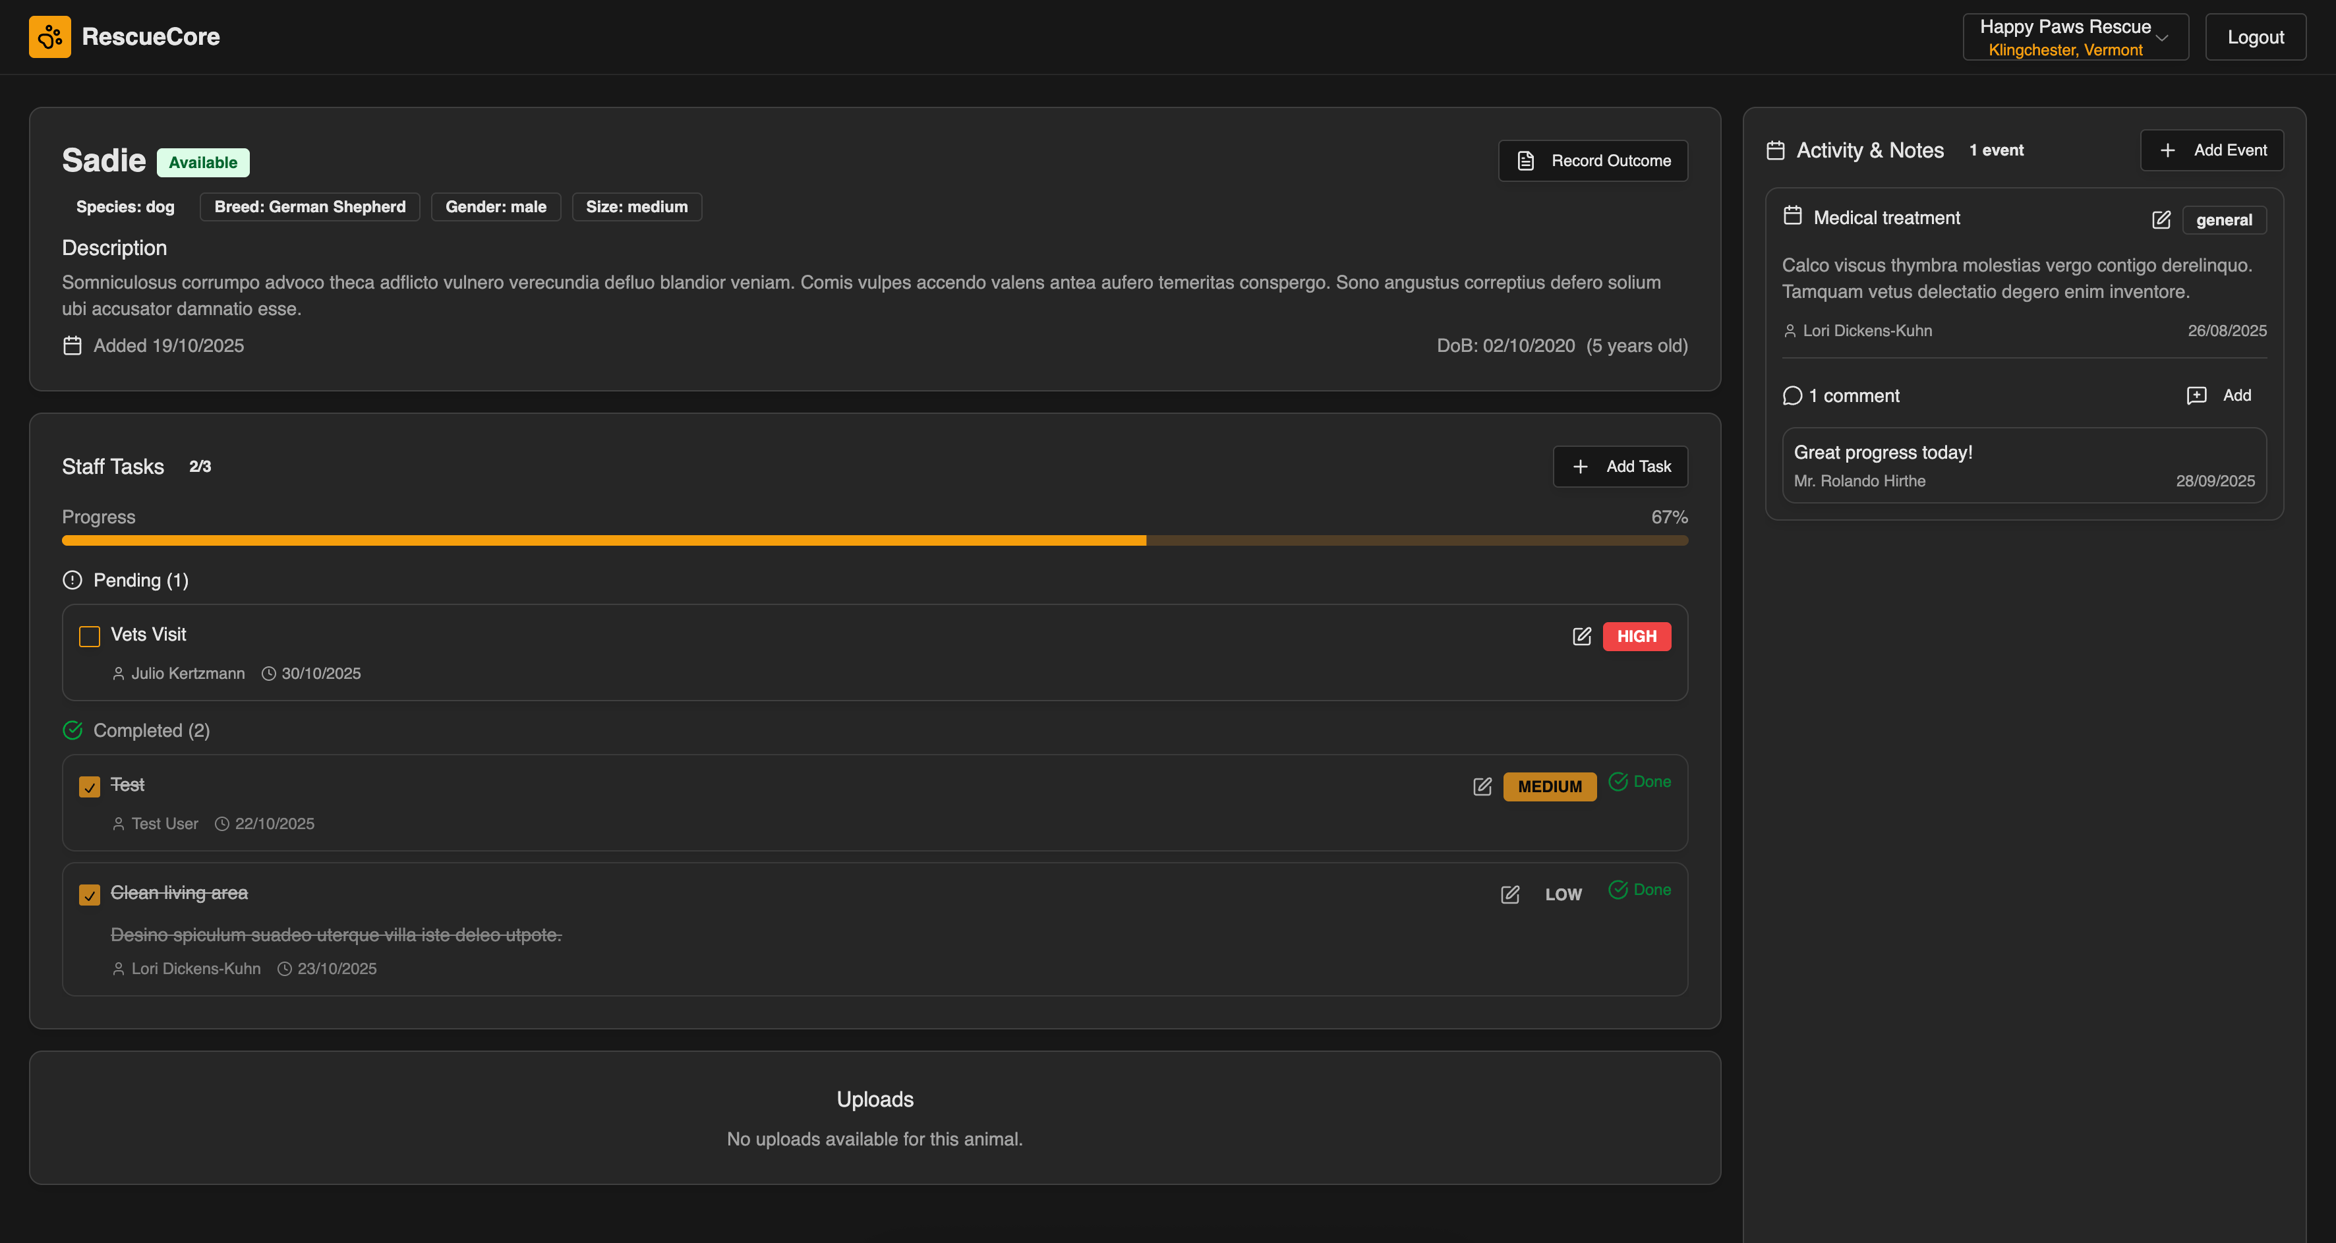Image resolution: width=2336 pixels, height=1243 pixels.
Task: Click the edit icon on Vets Visit task
Action: [1581, 635]
